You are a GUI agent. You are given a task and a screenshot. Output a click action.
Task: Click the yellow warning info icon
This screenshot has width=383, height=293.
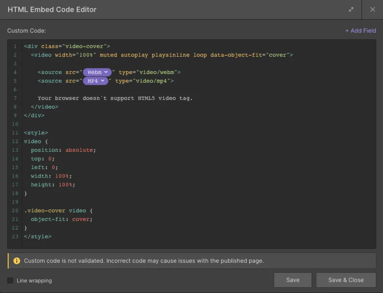[17, 261]
